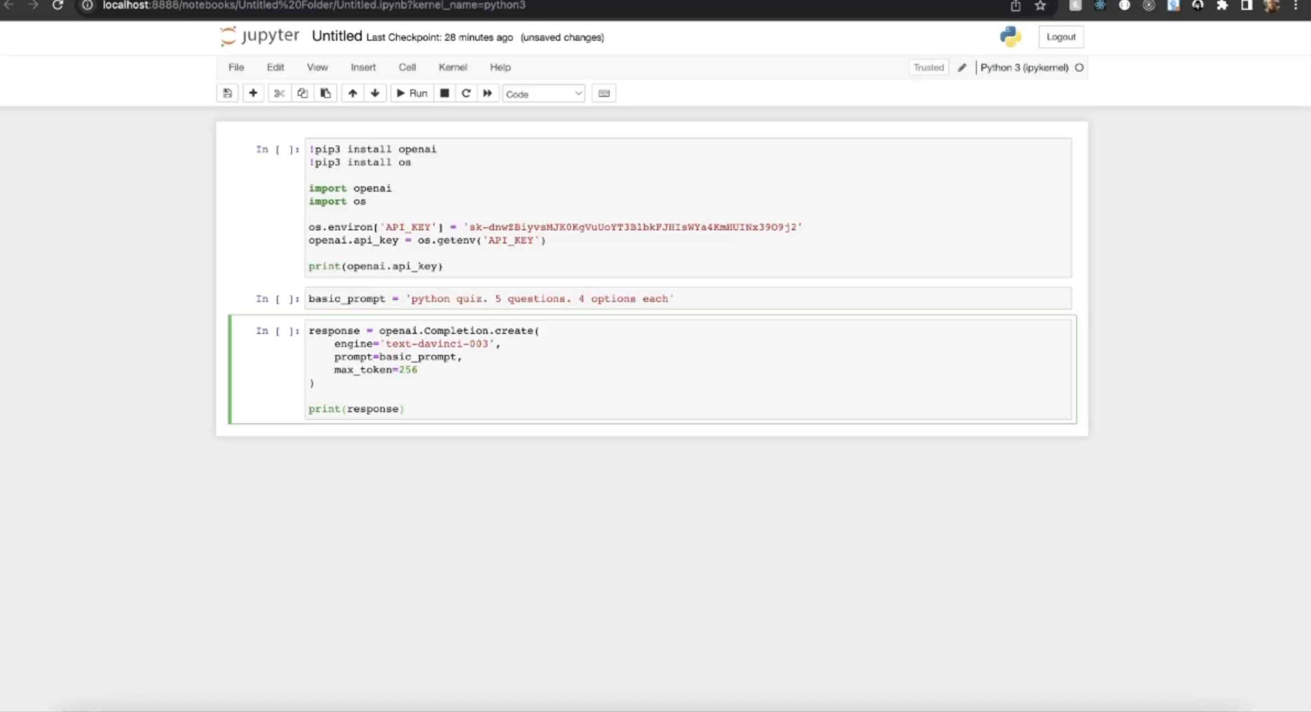This screenshot has width=1311, height=712.
Task: Copy selected cells icon
Action: (302, 93)
